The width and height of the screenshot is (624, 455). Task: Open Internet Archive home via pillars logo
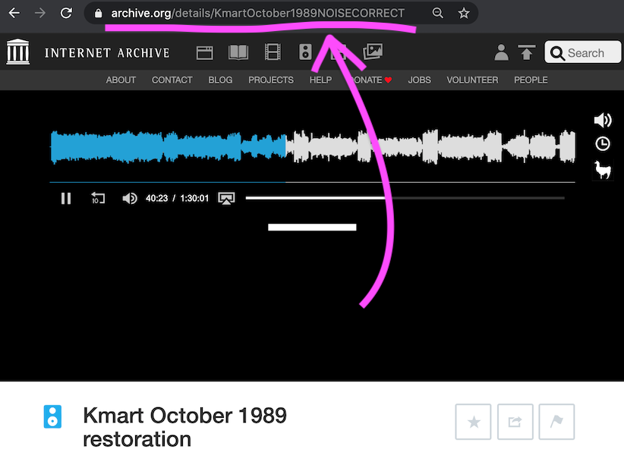(18, 52)
